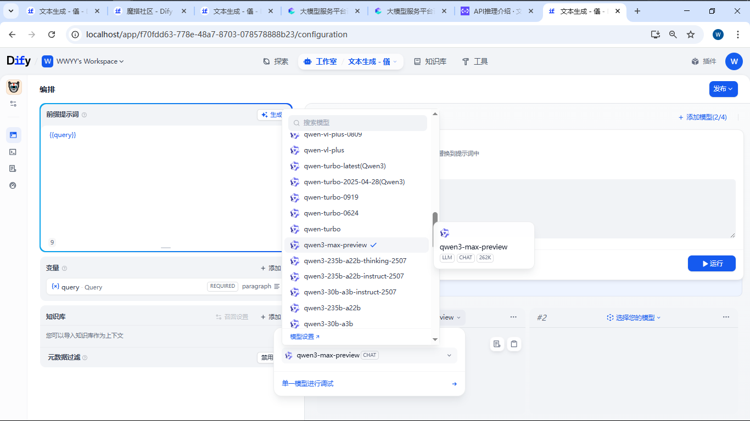Open the Chrome profile W button
Screen dimensions: 750x421
tap(718, 35)
